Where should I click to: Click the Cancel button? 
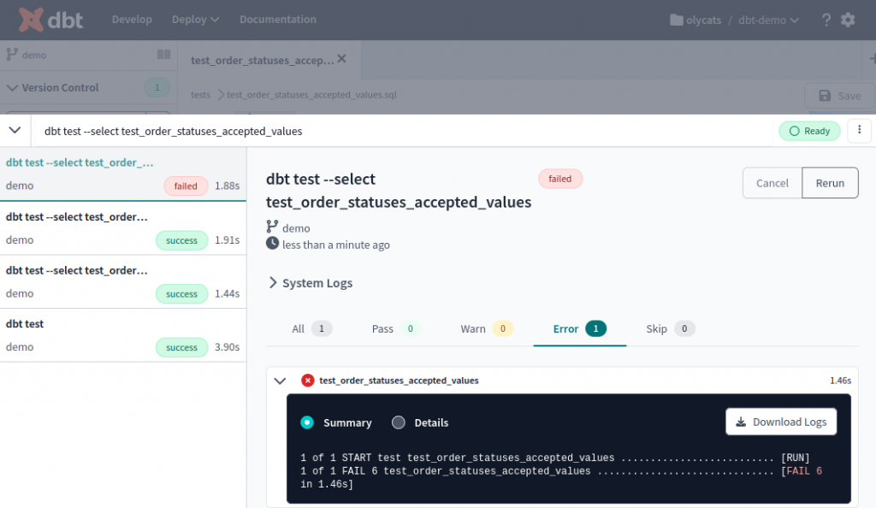[772, 183]
